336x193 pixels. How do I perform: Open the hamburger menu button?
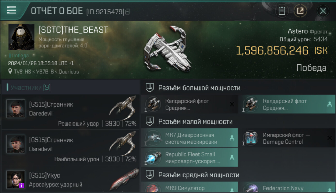click(x=12, y=10)
